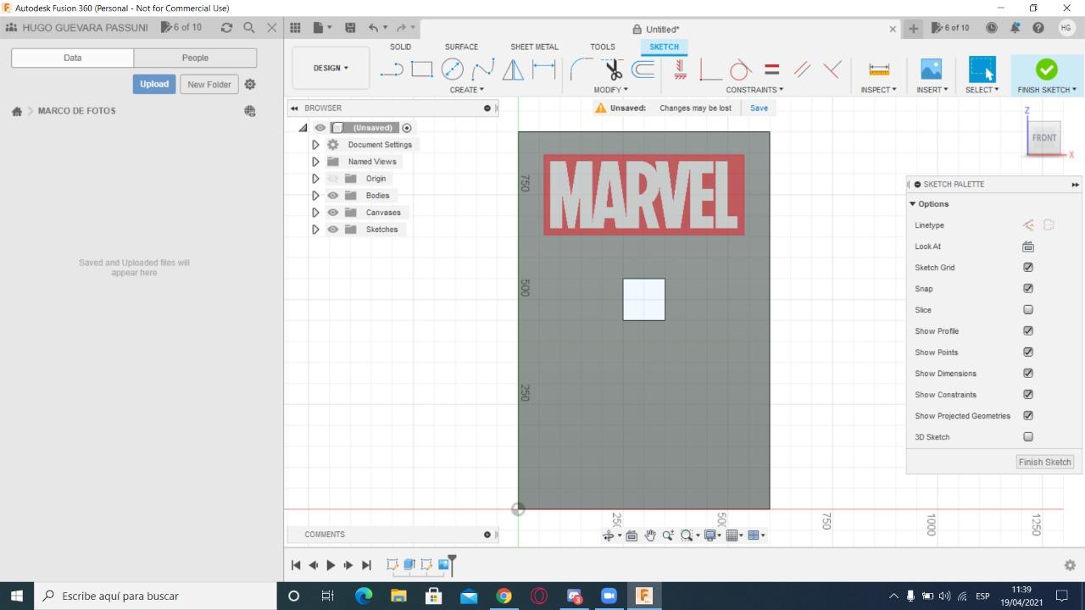Search in the data panel
1085x610 pixels.
click(249, 27)
